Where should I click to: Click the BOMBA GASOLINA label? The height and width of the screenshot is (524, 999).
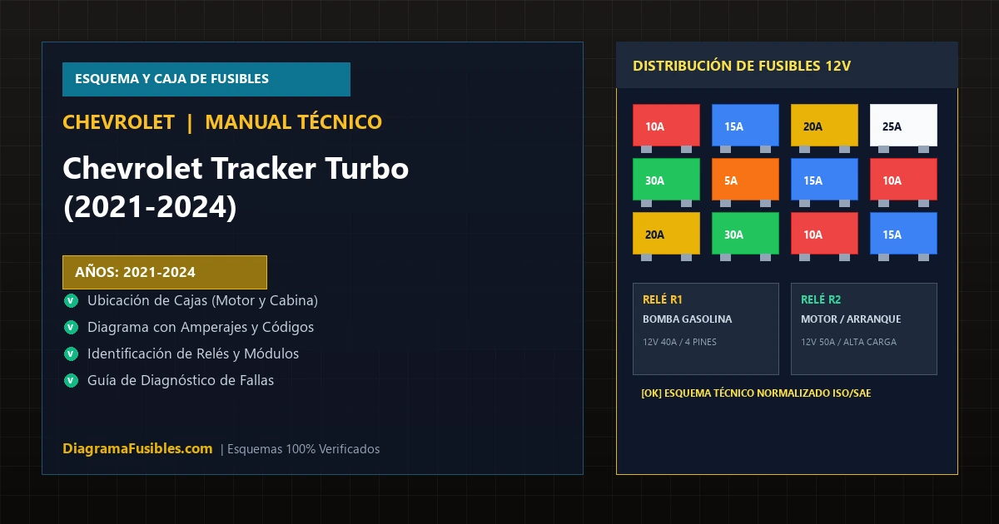click(x=688, y=319)
